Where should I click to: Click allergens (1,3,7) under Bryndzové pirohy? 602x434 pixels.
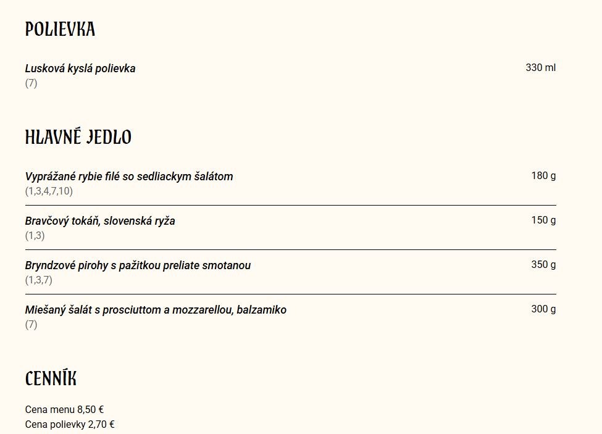(x=38, y=280)
